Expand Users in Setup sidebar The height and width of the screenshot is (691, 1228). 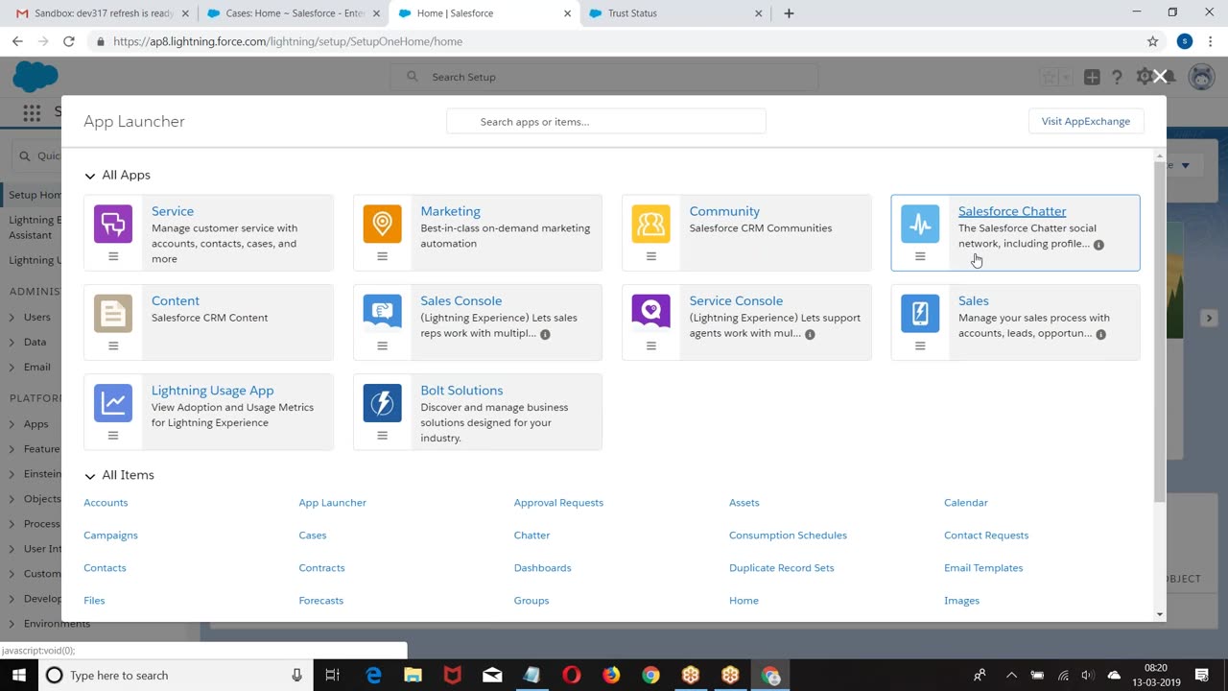point(12,318)
